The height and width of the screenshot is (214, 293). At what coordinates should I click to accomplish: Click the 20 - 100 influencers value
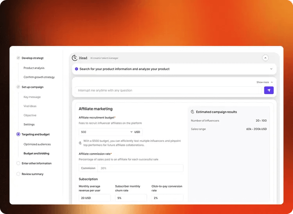point(261,120)
